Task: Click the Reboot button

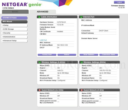Action: click(x=67, y=55)
